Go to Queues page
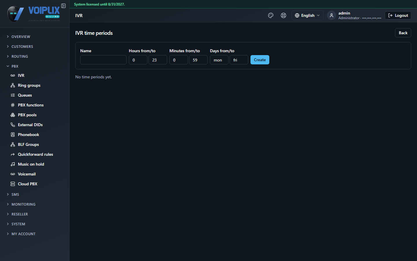The width and height of the screenshot is (417, 261). tap(35, 95)
